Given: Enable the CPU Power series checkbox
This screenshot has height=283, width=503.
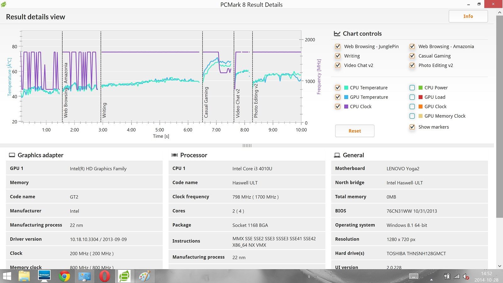Looking at the screenshot, I should click(412, 88).
